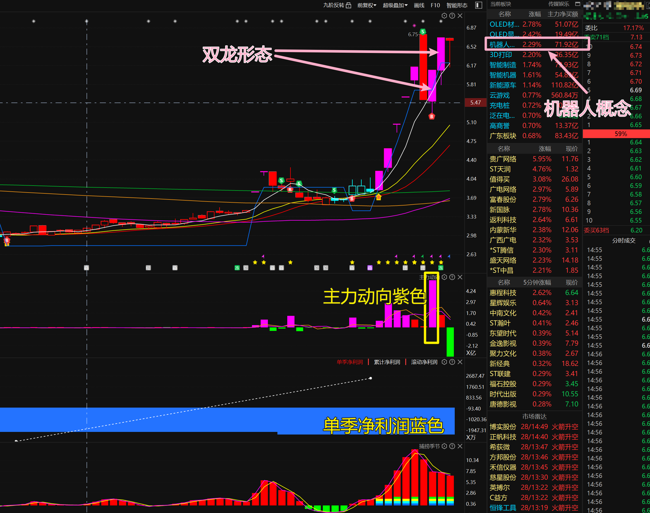Click the purple 叠 event marker
The image size is (650, 513).
pos(370,268)
